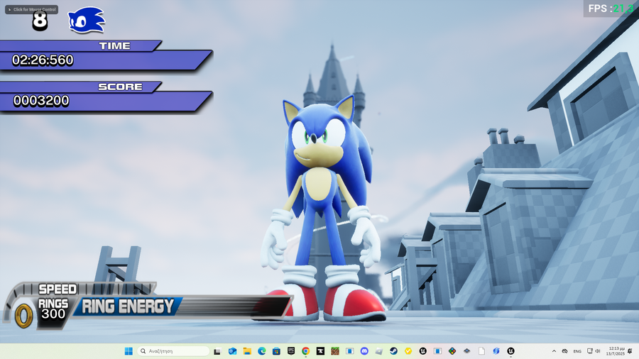Open the Windows Start menu
639x359 pixels.
click(x=129, y=351)
